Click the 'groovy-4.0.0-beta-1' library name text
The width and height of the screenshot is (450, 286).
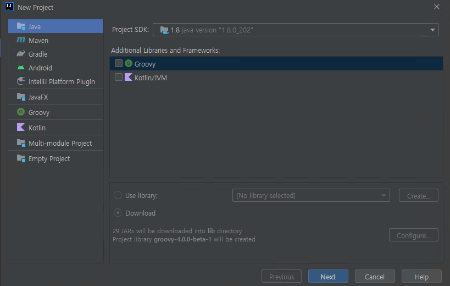coord(182,239)
